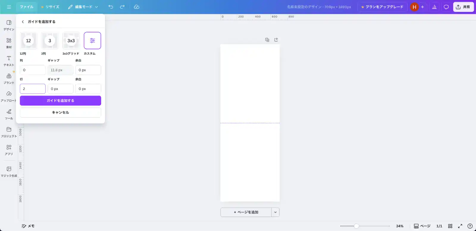476x231 pixels.
Task: Open the dropdown arrow beside ページを追加
Action: [275, 212]
